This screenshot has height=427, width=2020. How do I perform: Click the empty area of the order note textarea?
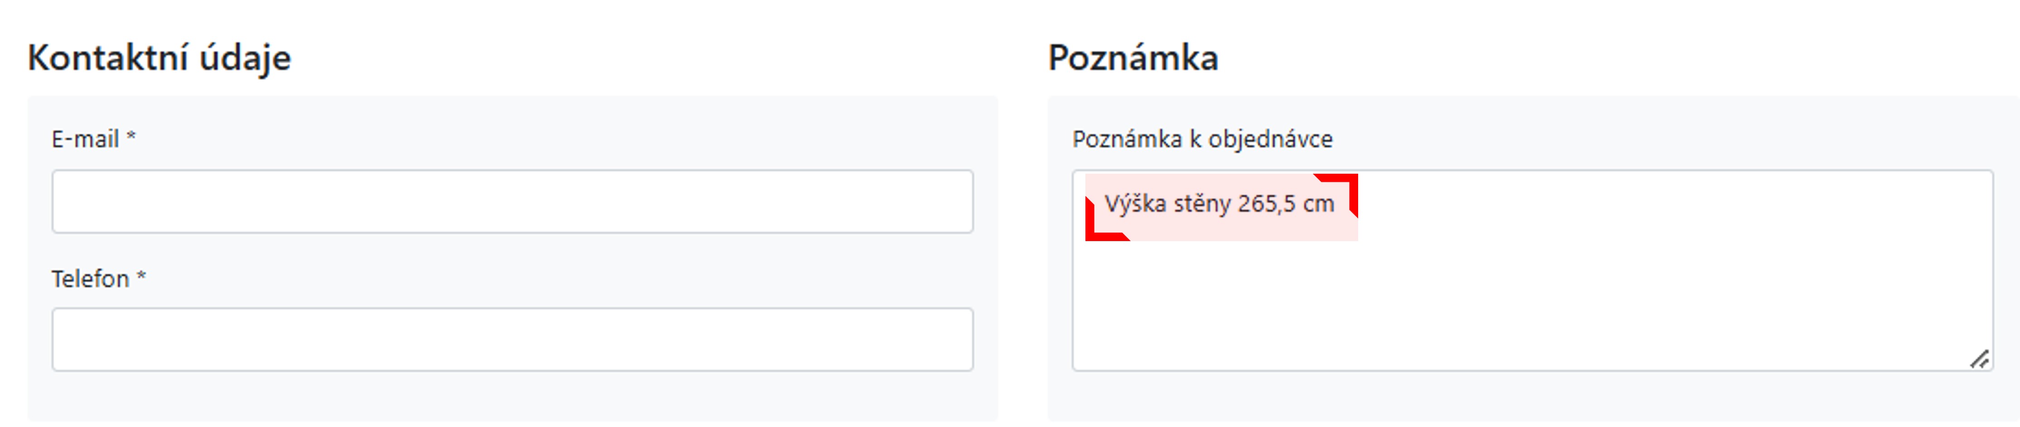1529,306
